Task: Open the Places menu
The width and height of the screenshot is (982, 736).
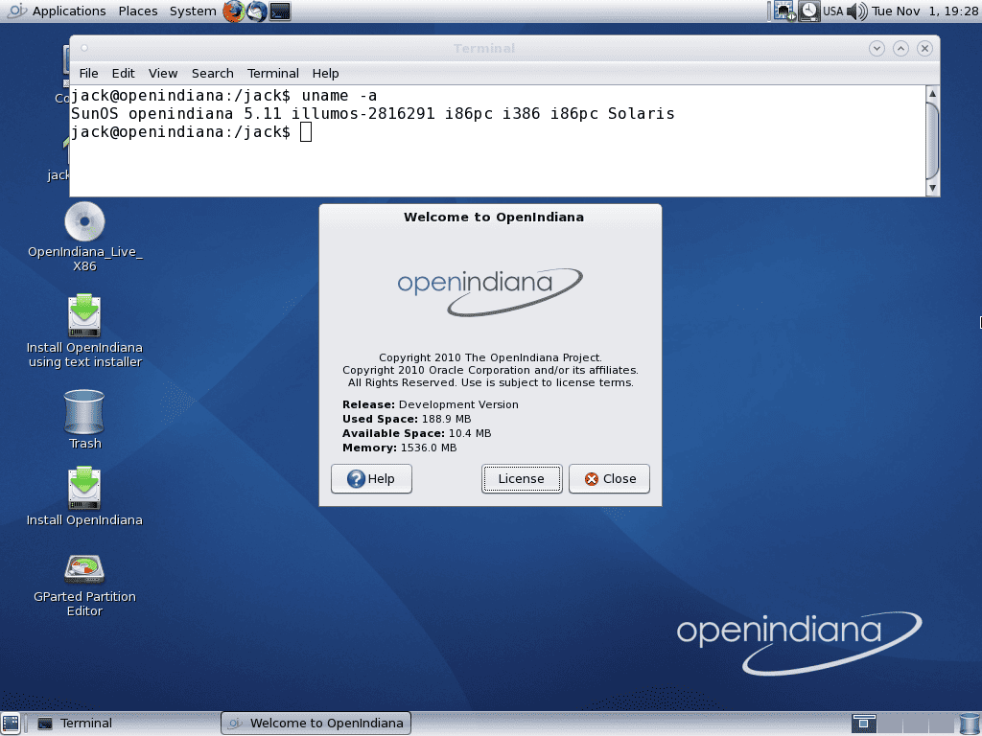Action: 138,11
